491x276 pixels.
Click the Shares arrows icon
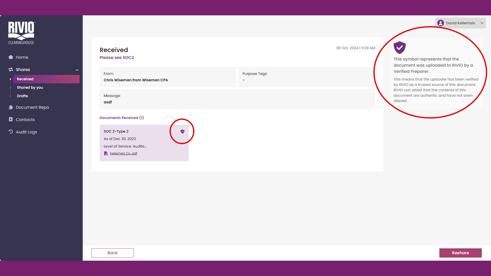pos(11,70)
